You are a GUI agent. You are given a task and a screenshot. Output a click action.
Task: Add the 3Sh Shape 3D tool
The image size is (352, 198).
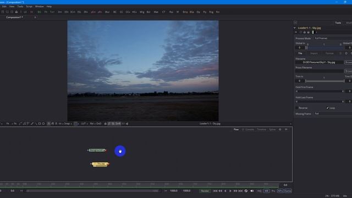[66, 12]
